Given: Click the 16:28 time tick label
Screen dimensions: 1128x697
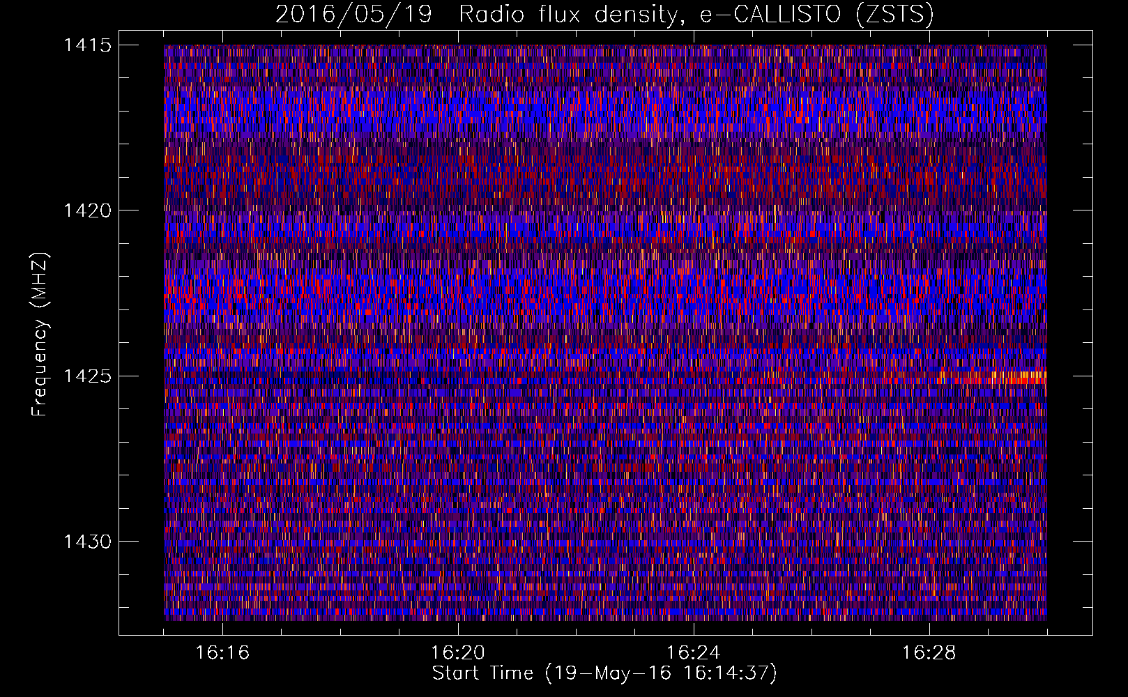Looking at the screenshot, I should [929, 652].
